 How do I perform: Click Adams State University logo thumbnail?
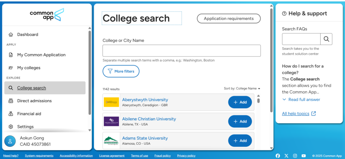[111, 141]
